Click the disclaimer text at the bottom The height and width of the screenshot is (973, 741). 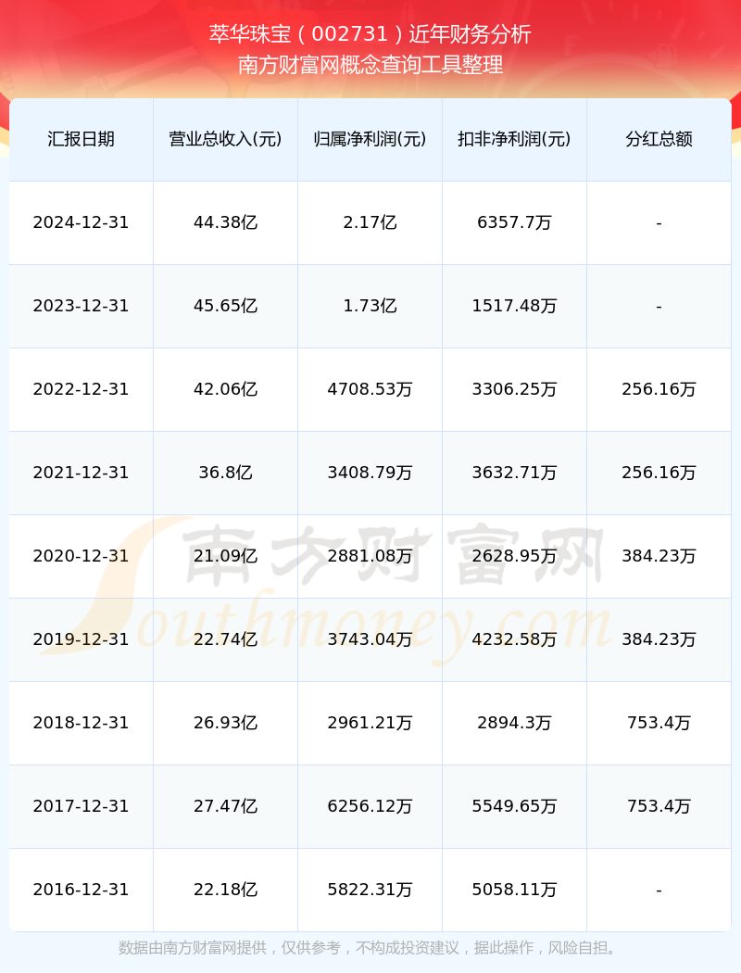coord(370,948)
